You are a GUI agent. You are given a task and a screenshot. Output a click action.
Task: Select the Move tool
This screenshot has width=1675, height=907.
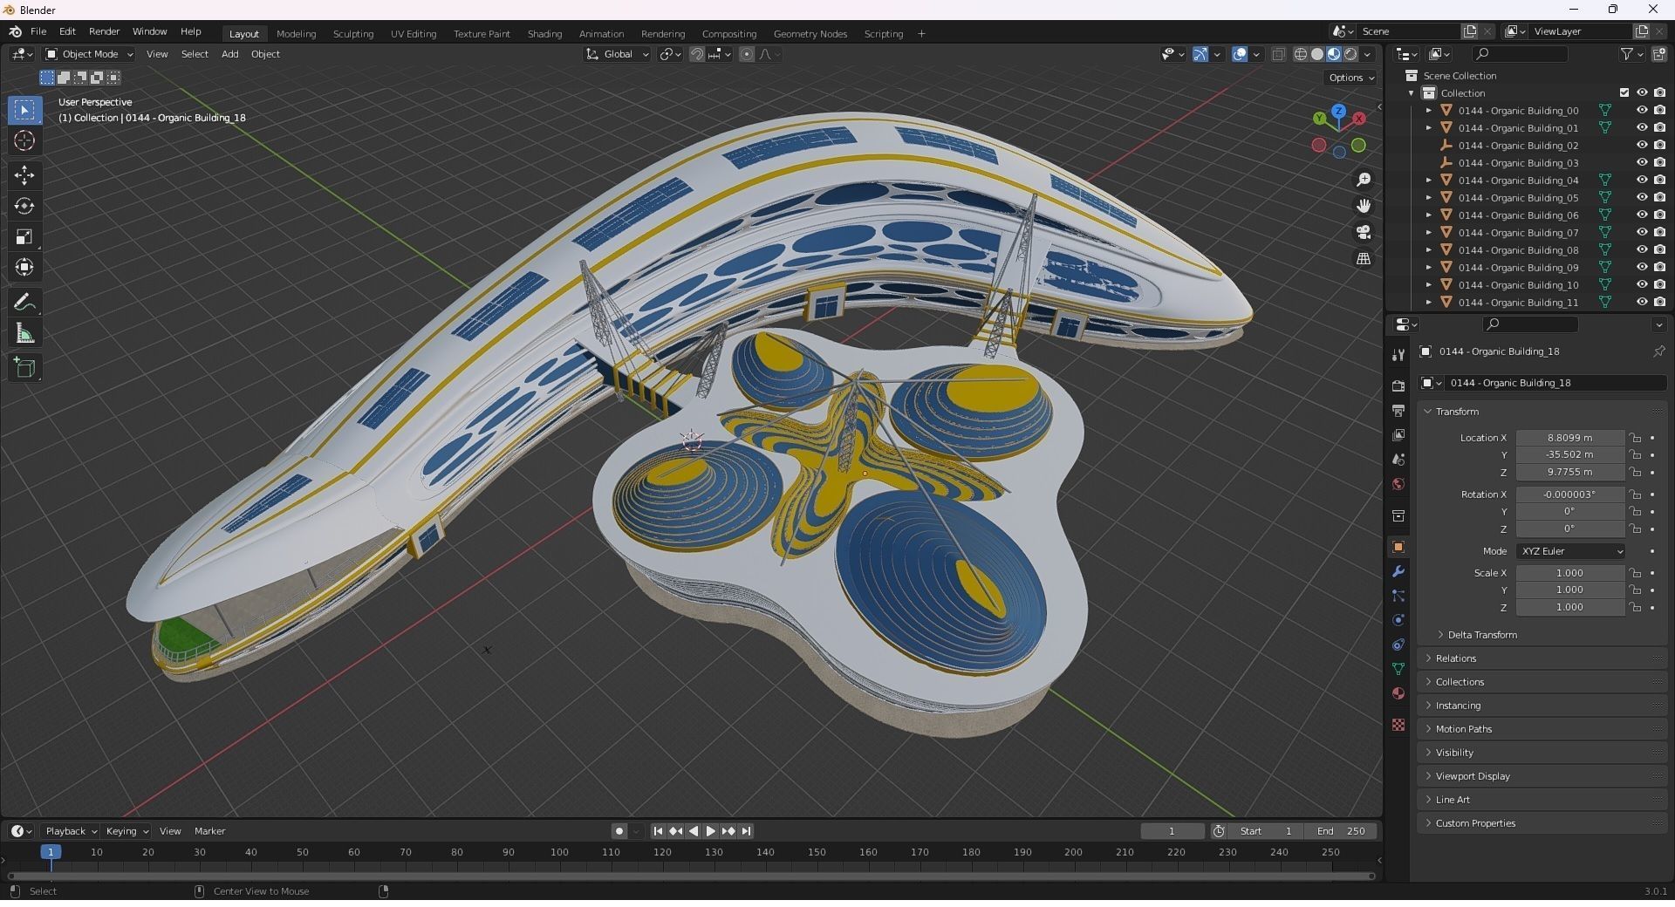click(24, 175)
